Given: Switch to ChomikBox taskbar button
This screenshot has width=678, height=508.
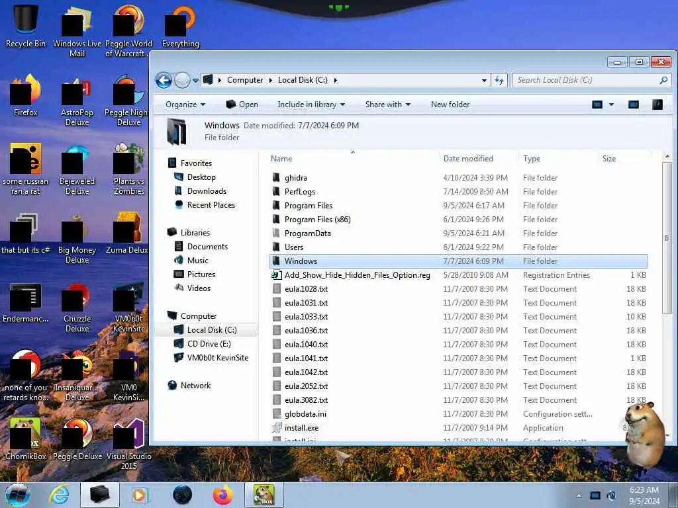Looking at the screenshot, I should 264,495.
